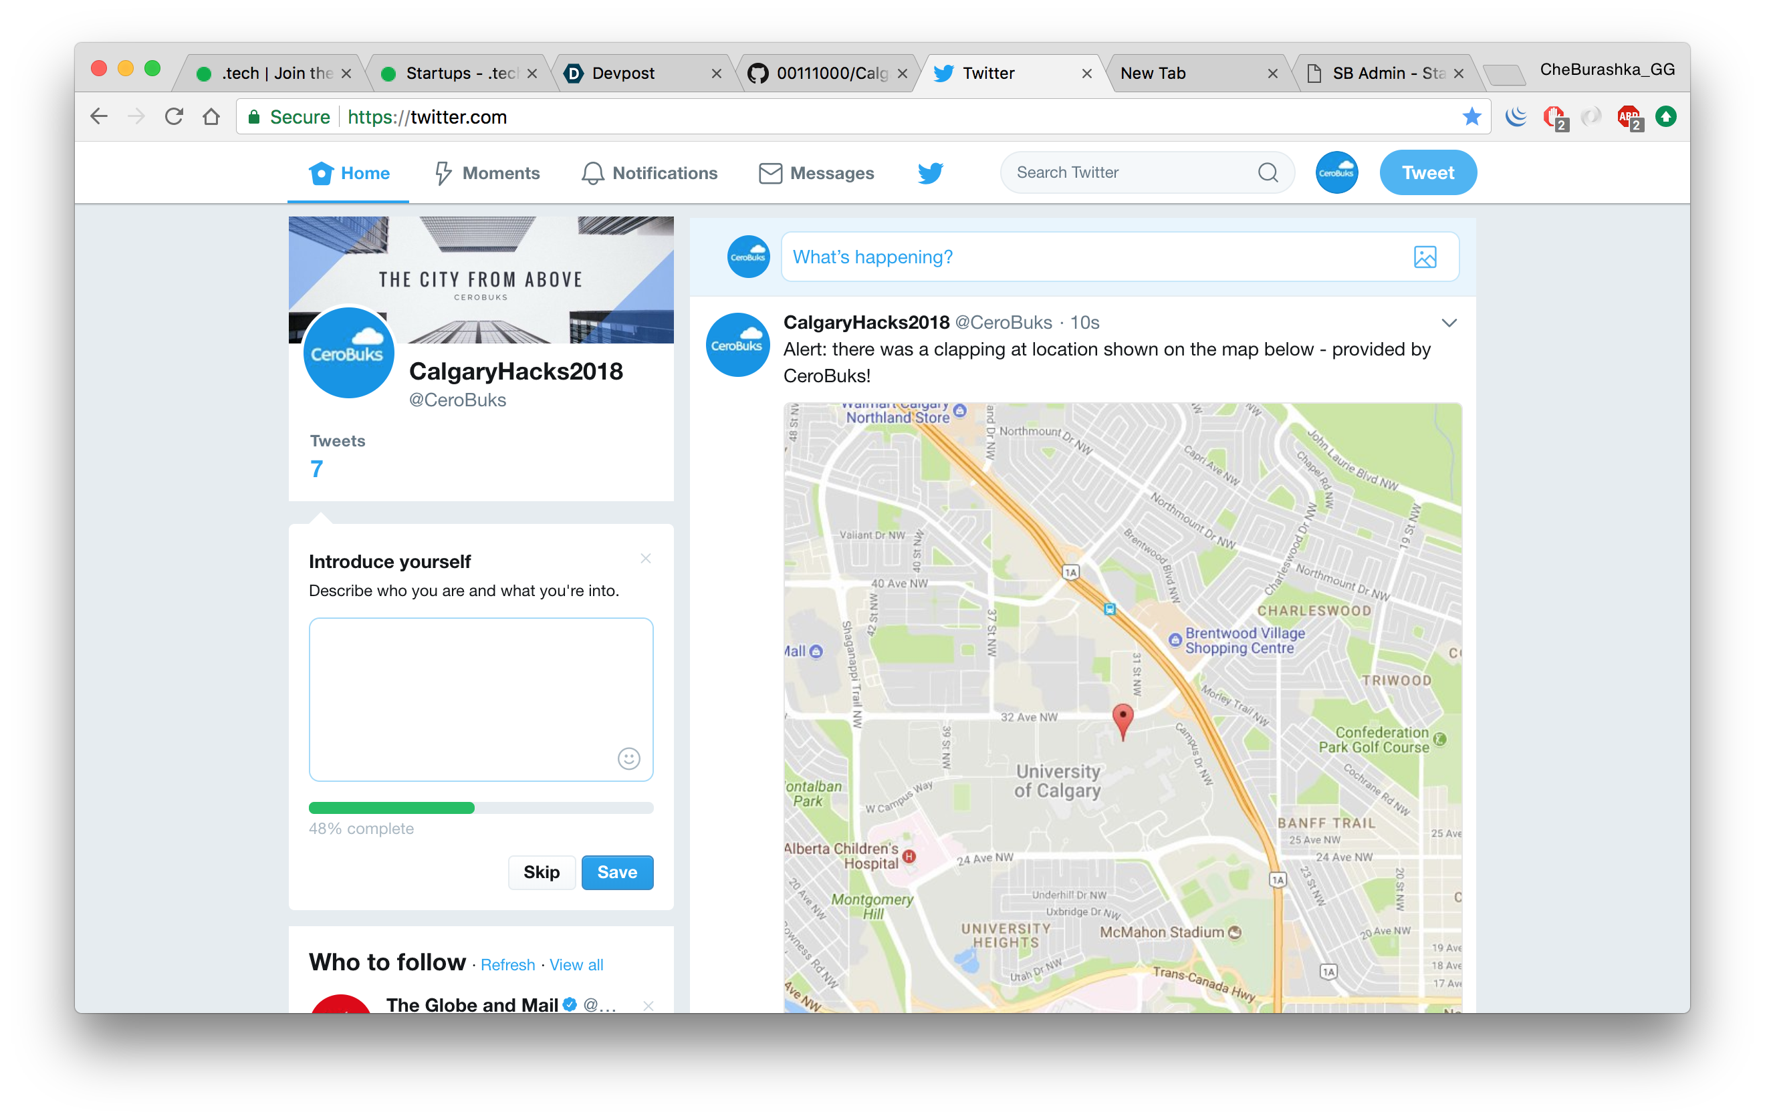Click the browser home icon
This screenshot has height=1120, width=1765.
coord(211,116)
